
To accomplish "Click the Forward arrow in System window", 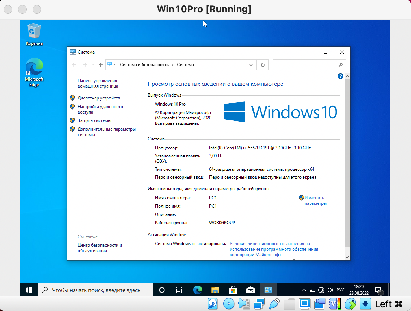I will click(85, 65).
